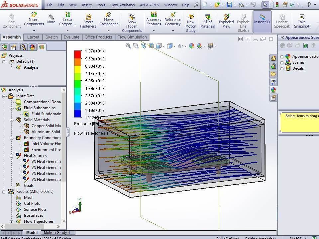319x239 pixels.
Task: Select Cut Plots in Results
Action: coord(28,203)
